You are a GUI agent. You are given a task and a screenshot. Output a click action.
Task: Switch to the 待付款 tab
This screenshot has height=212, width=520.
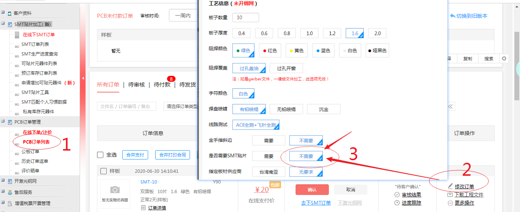(162, 84)
